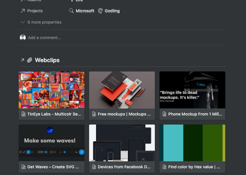The image size is (246, 175).
Task: Click the page icon on Find color by Hex card
Action: [x=164, y=167]
